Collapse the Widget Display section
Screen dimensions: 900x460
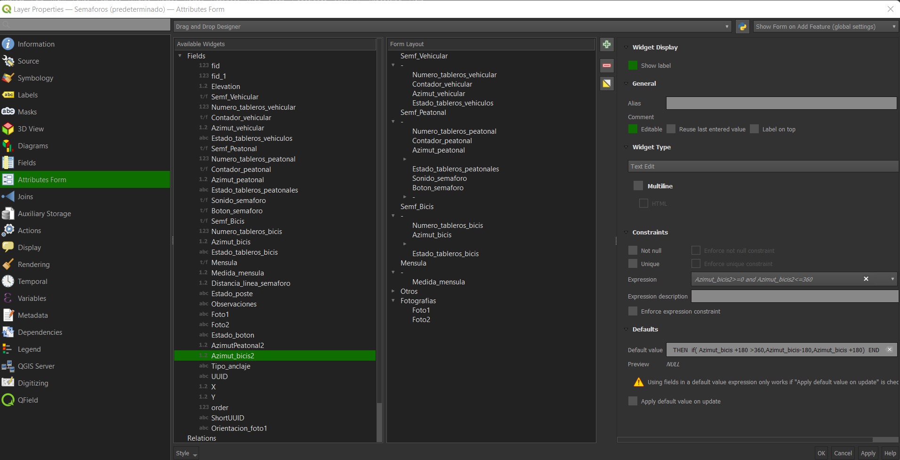coord(626,47)
